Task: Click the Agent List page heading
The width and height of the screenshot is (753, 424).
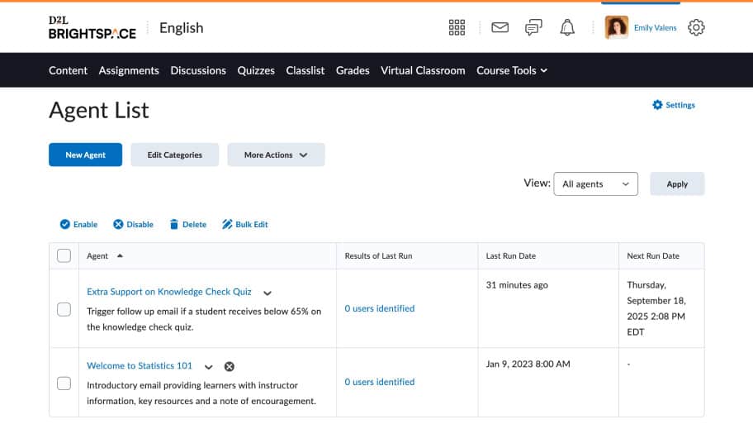Action: [99, 110]
